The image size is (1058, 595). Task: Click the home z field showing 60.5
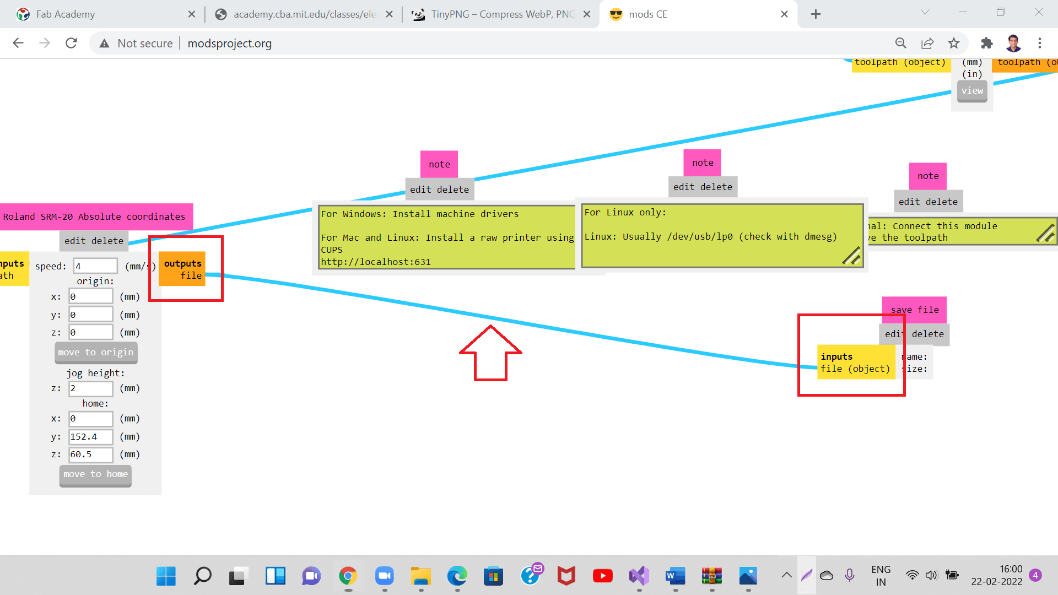[91, 455]
